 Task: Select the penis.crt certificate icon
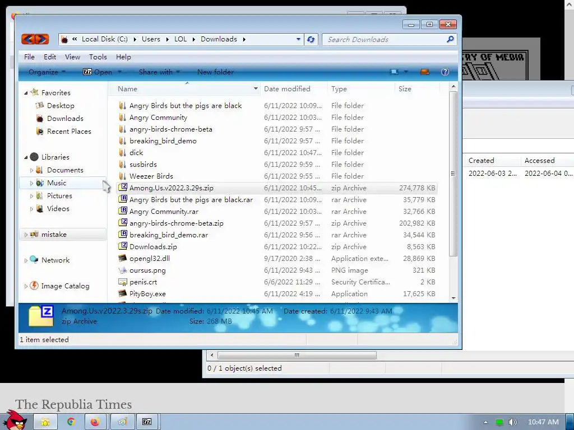point(123,282)
